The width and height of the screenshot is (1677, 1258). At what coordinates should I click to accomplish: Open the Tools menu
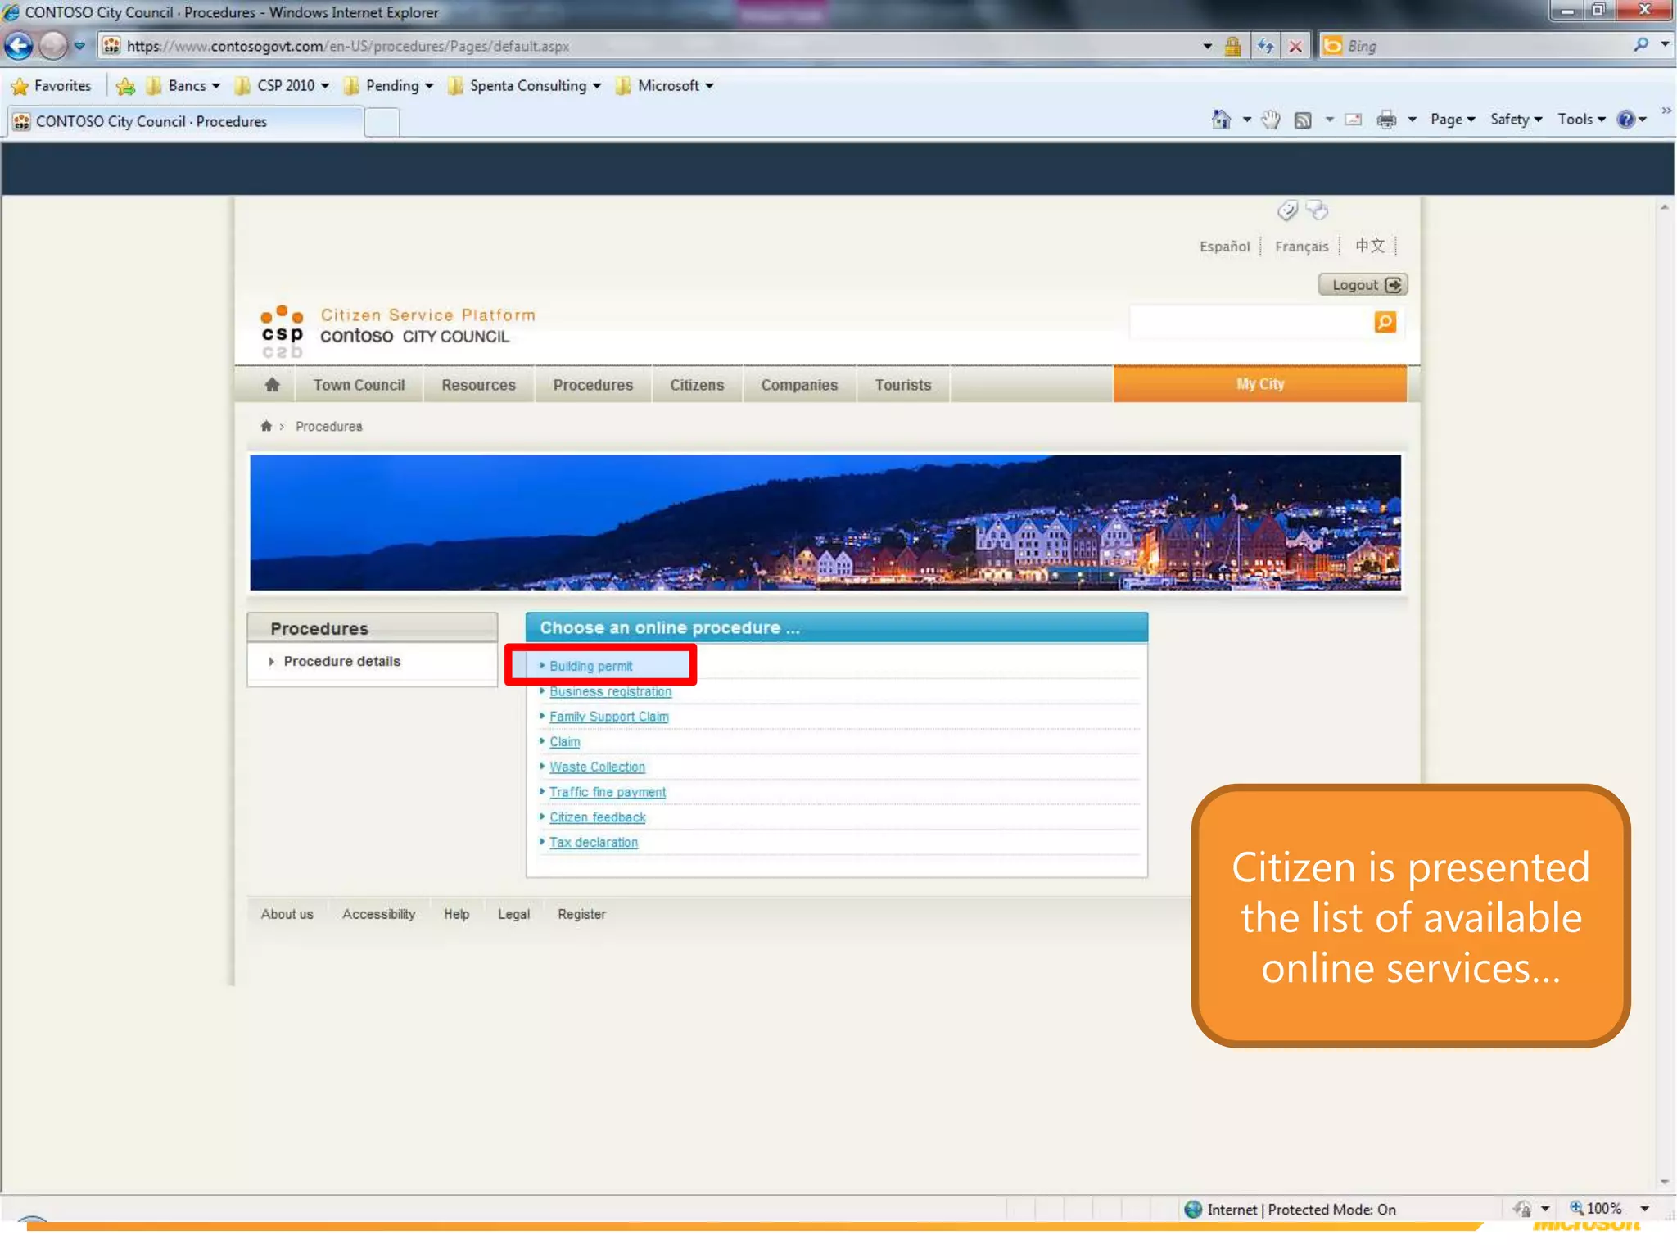pos(1581,120)
